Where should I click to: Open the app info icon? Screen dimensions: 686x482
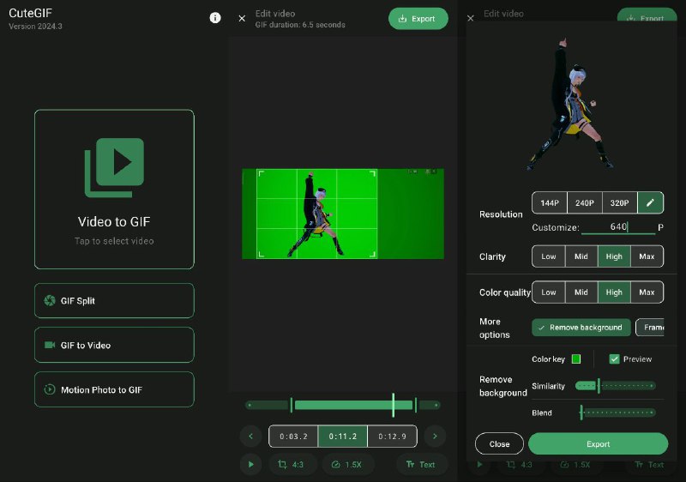coord(215,18)
